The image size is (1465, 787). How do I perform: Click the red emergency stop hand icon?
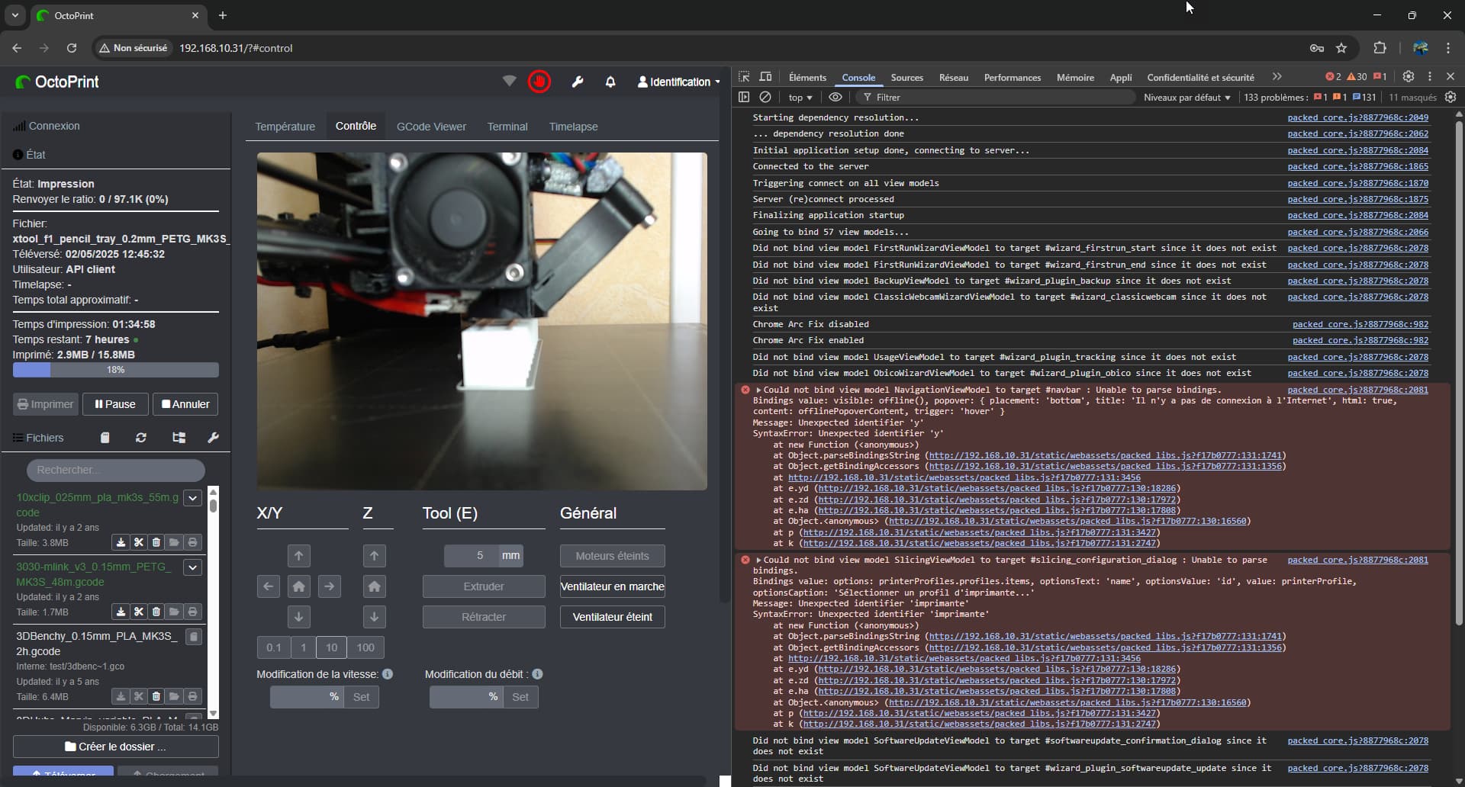pyautogui.click(x=539, y=82)
